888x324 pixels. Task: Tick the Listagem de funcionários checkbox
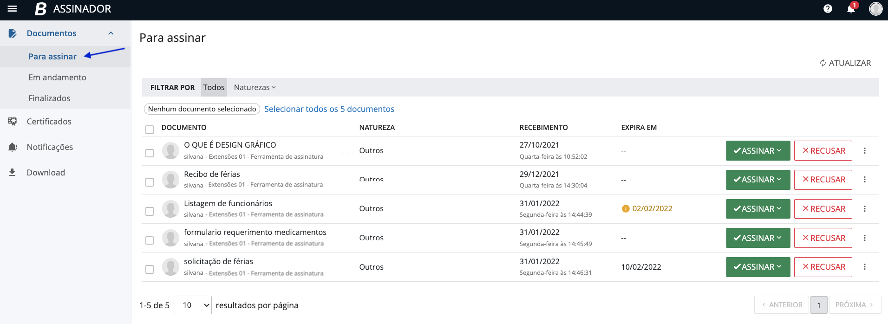point(150,211)
